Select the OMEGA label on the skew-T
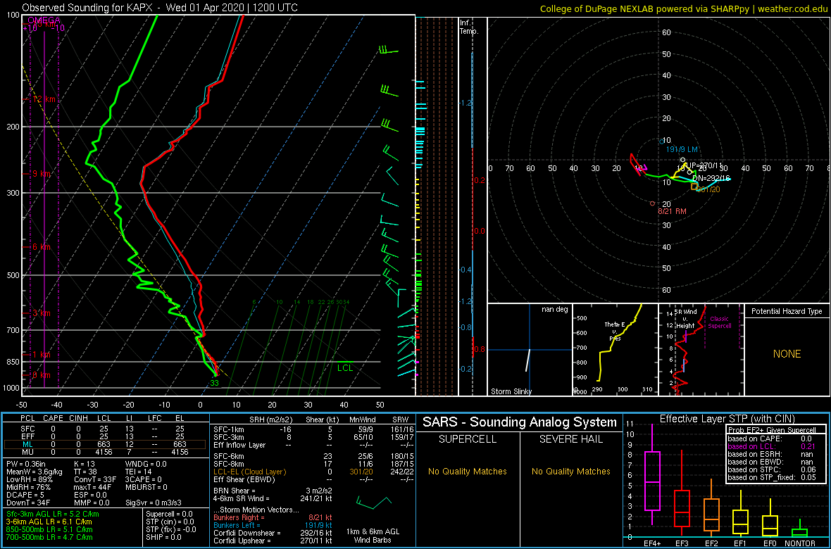The height and width of the screenshot is (549, 831). pyautogui.click(x=45, y=20)
